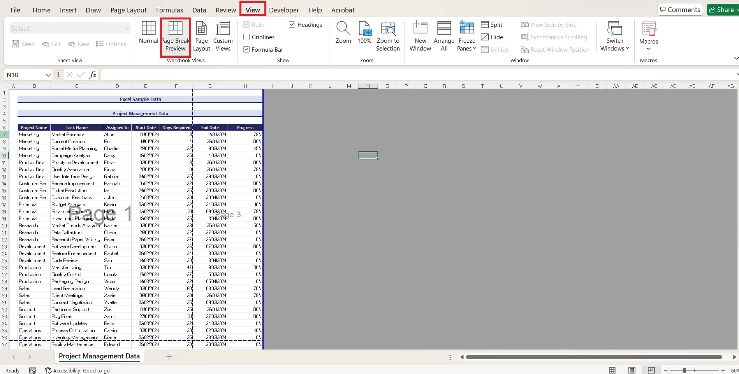Split the worksheet window

coord(492,24)
